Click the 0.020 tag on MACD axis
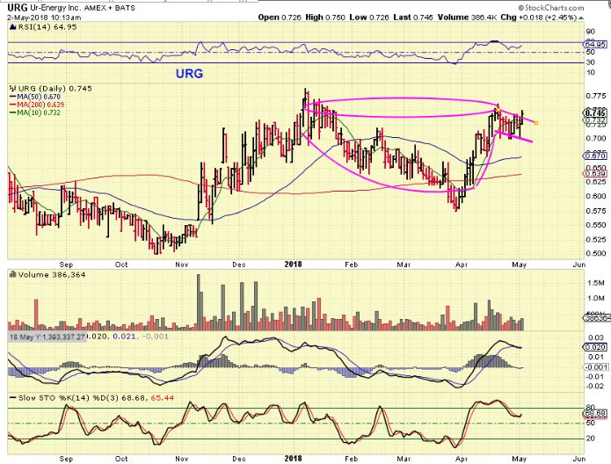Viewport: 611px width, 464px height. (595, 347)
